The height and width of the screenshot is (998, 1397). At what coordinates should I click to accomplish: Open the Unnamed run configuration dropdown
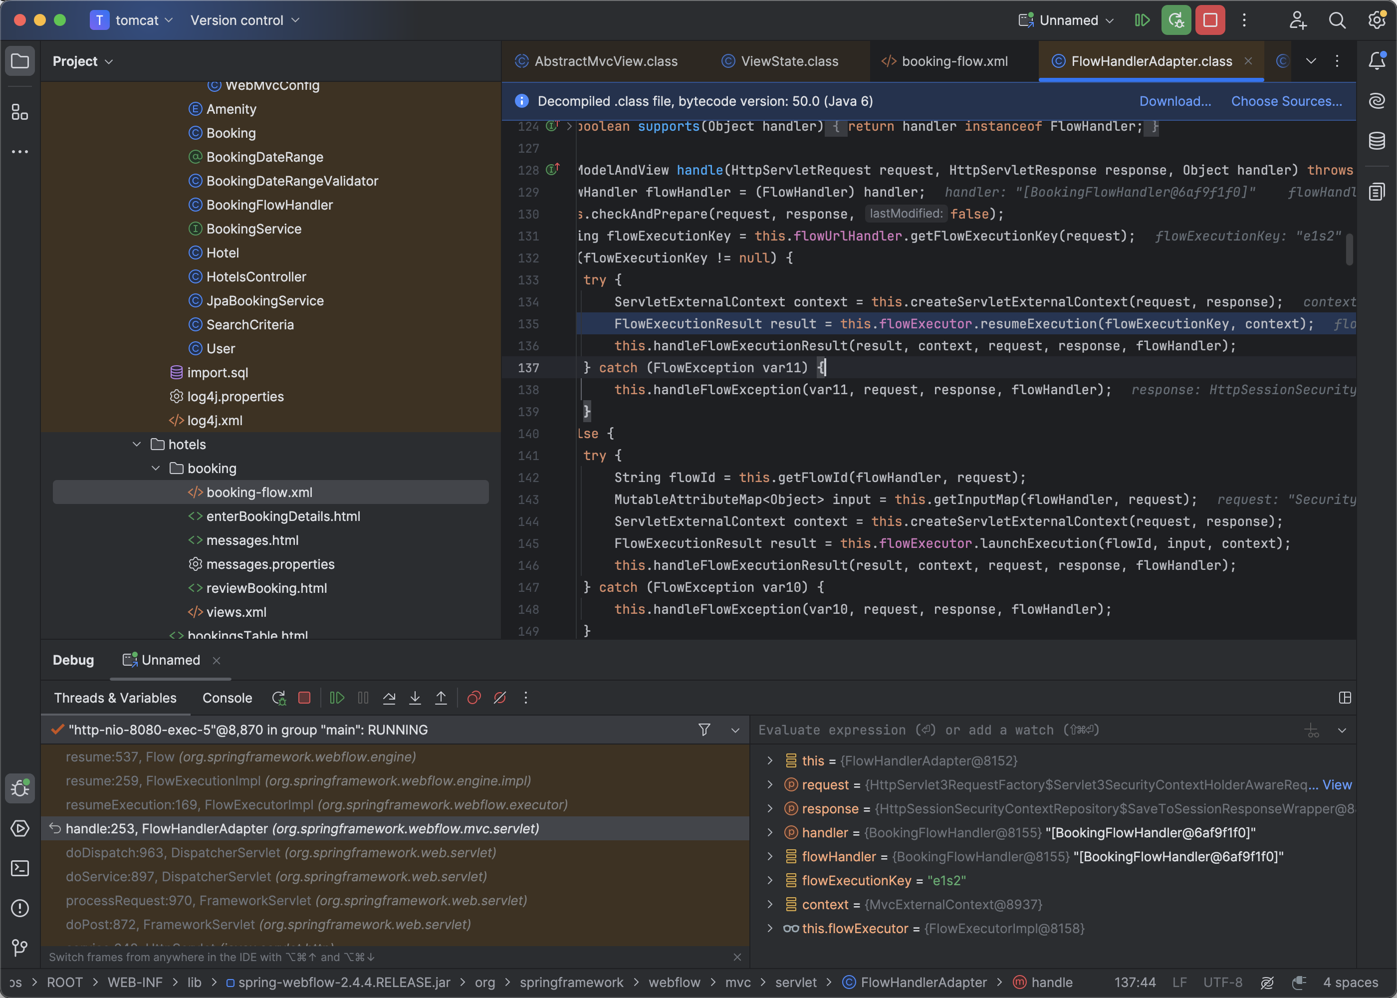coord(1066,20)
